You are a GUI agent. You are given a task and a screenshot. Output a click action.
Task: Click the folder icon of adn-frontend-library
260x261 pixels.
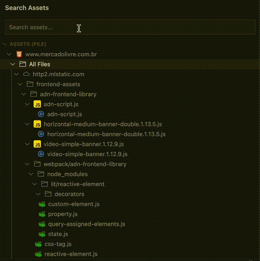pos(34,94)
